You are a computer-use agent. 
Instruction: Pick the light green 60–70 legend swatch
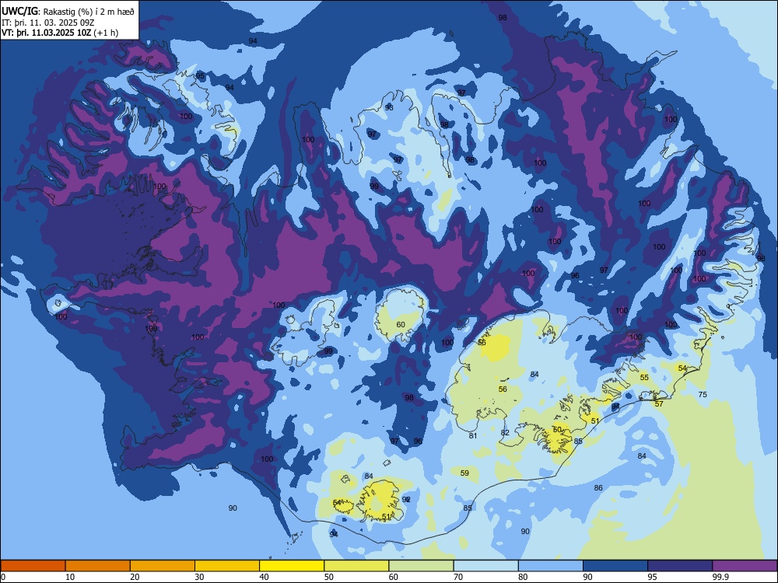click(x=421, y=566)
